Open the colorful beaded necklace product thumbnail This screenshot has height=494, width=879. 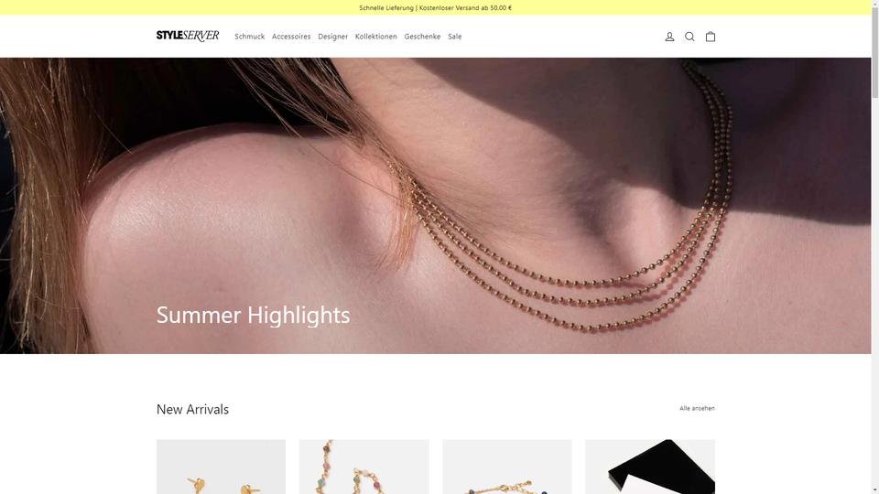point(364,467)
